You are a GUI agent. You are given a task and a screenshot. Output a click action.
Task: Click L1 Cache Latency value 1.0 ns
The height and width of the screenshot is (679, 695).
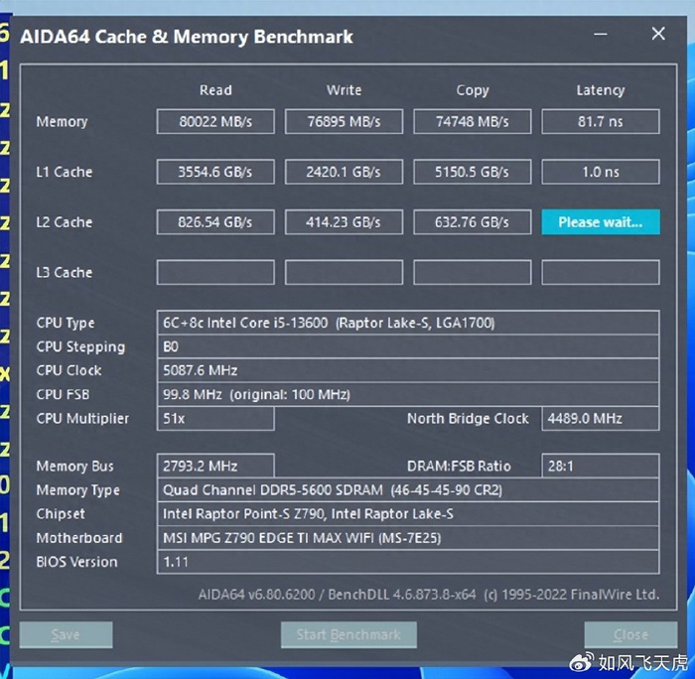(601, 172)
